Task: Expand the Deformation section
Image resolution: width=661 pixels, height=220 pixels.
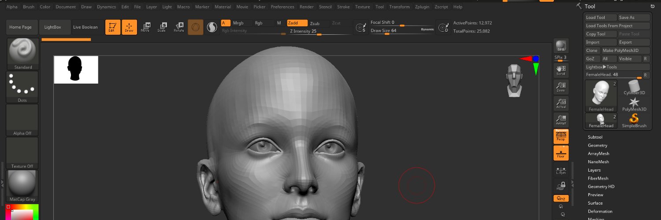Action: (600, 211)
